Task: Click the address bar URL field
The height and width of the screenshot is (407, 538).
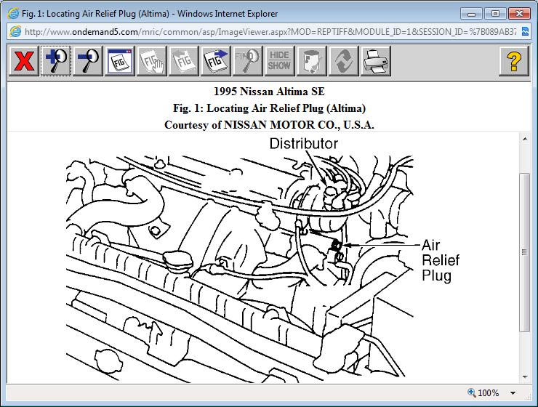Action: pos(269,31)
